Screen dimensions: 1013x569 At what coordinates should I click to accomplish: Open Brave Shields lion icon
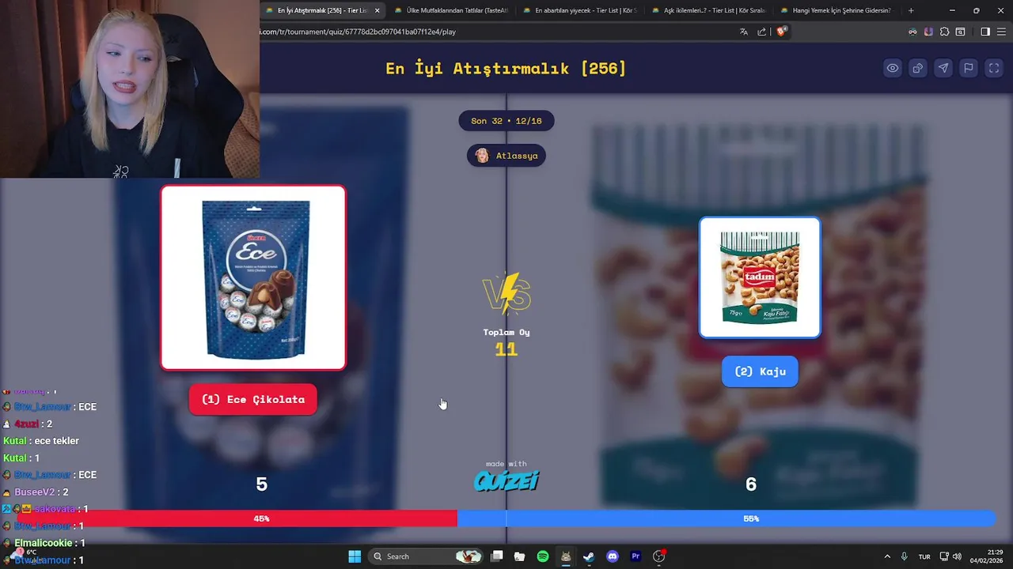click(780, 32)
